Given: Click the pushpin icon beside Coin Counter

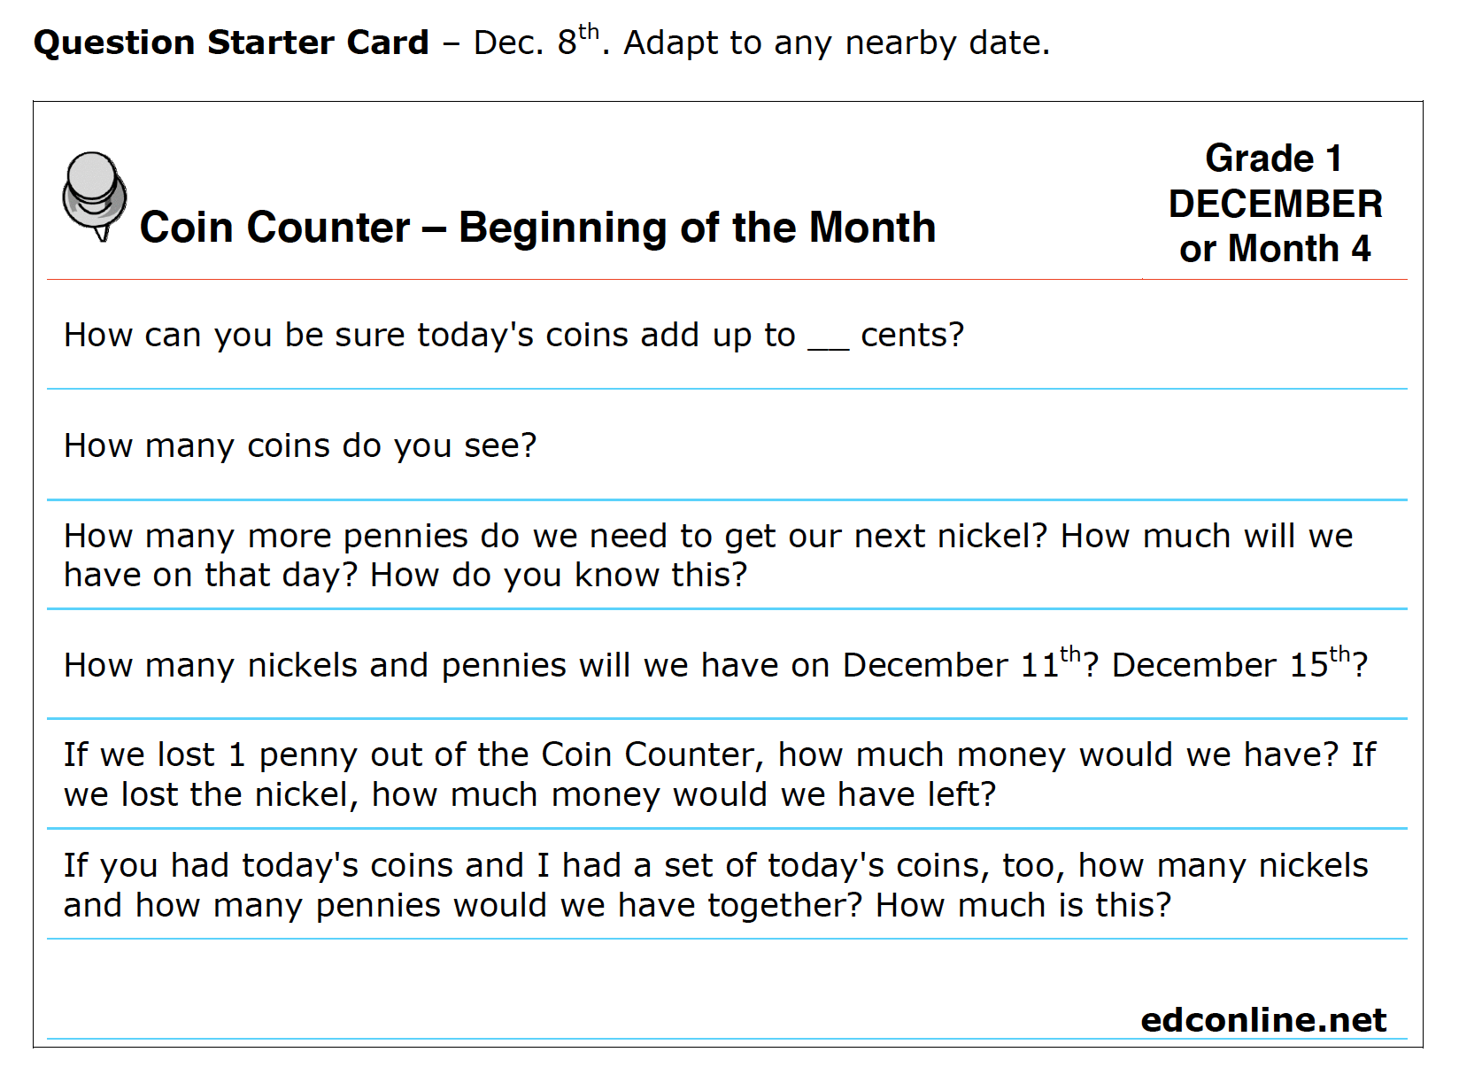Looking at the screenshot, I should pos(94,197).
